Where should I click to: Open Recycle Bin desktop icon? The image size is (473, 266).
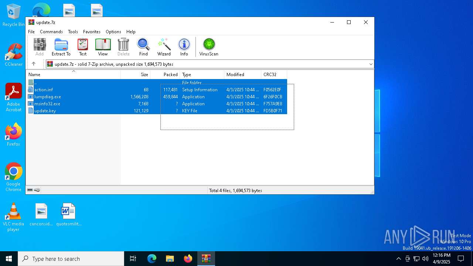14,16
